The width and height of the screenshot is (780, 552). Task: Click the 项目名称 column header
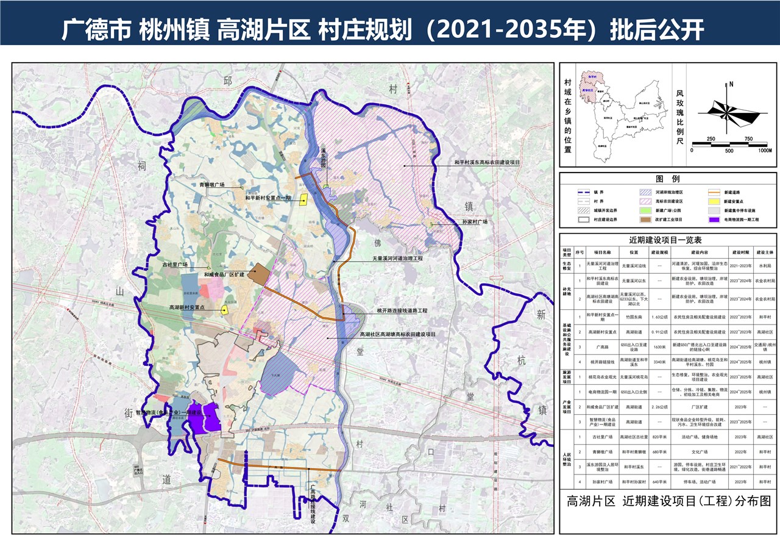pos(603,252)
